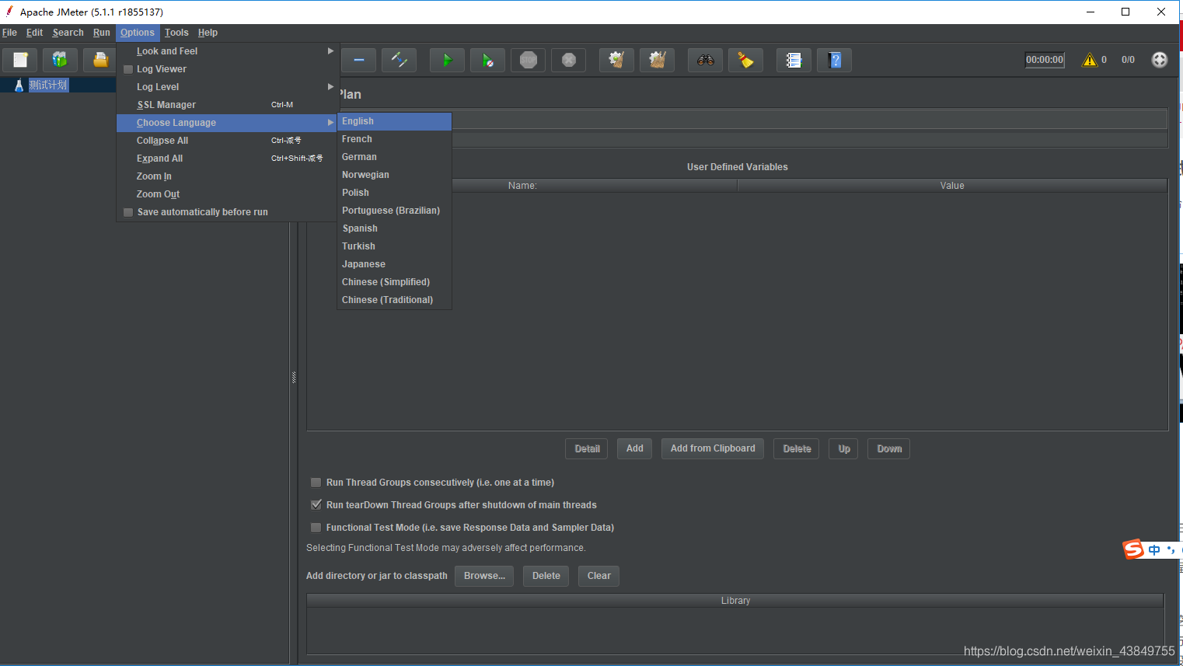The height and width of the screenshot is (666, 1183).
Task: Click the Shutdown test toolbar icon
Action: click(569, 60)
